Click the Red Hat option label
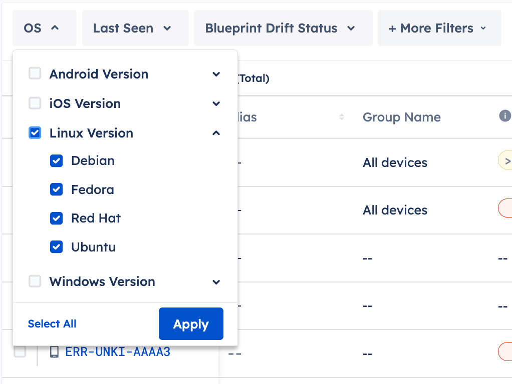The height and width of the screenshot is (384, 512). tap(96, 218)
